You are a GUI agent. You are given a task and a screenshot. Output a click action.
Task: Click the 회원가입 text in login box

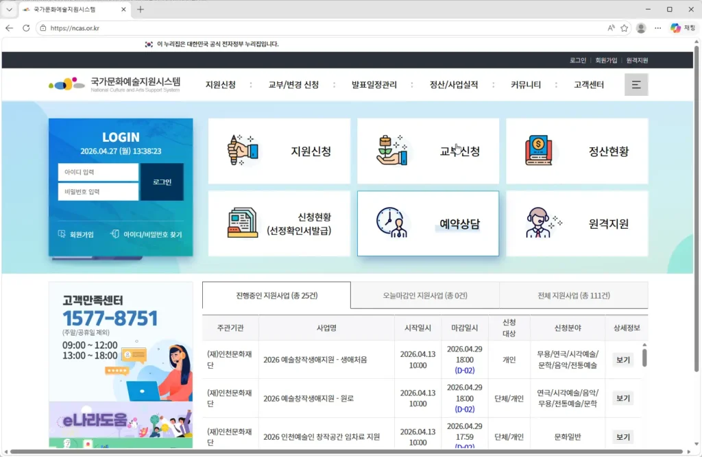(x=82, y=234)
